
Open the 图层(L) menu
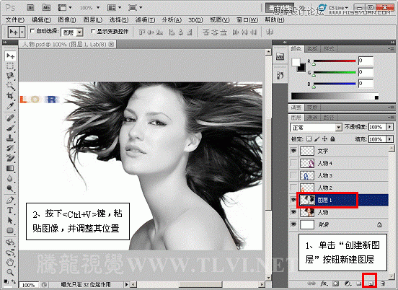click(x=92, y=19)
